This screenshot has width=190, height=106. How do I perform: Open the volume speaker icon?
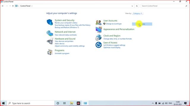166,103
